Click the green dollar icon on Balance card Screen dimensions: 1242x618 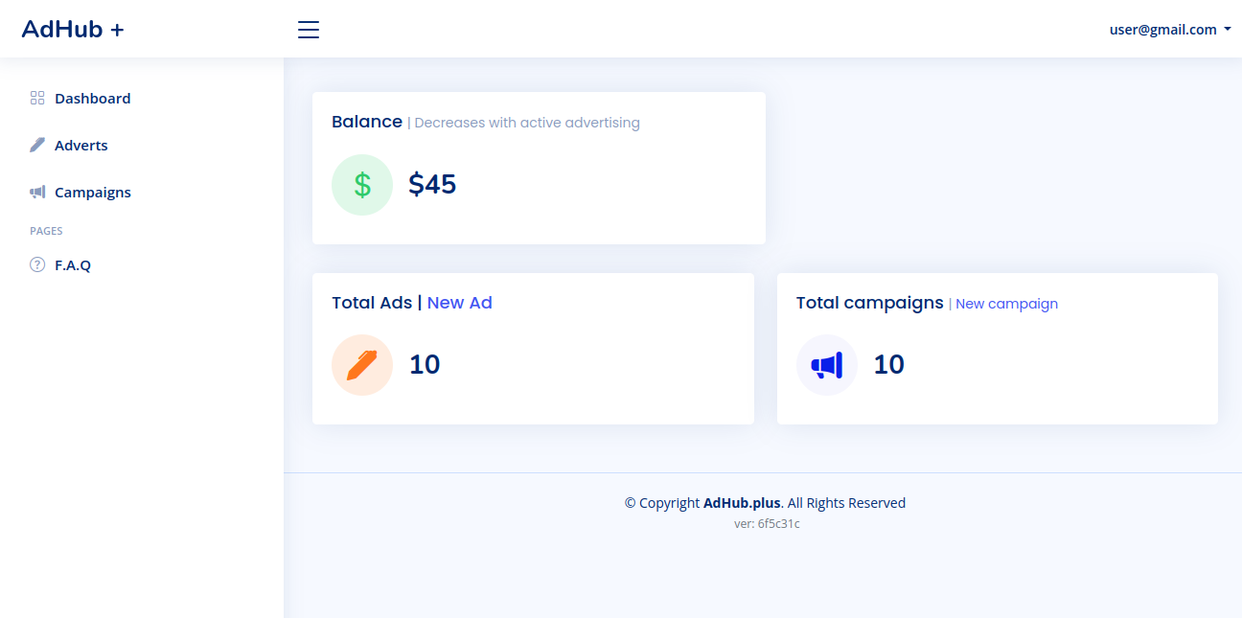[362, 184]
